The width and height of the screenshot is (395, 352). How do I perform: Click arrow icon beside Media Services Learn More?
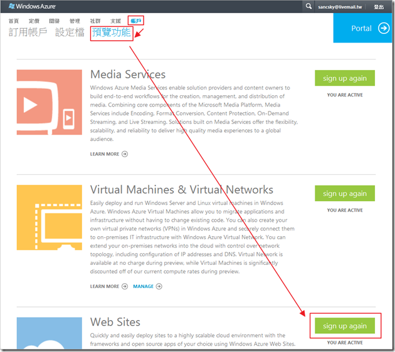(x=125, y=154)
